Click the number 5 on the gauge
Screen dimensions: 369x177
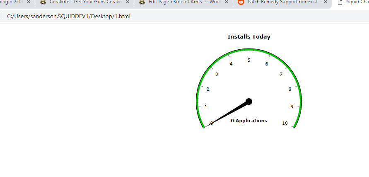249,60
